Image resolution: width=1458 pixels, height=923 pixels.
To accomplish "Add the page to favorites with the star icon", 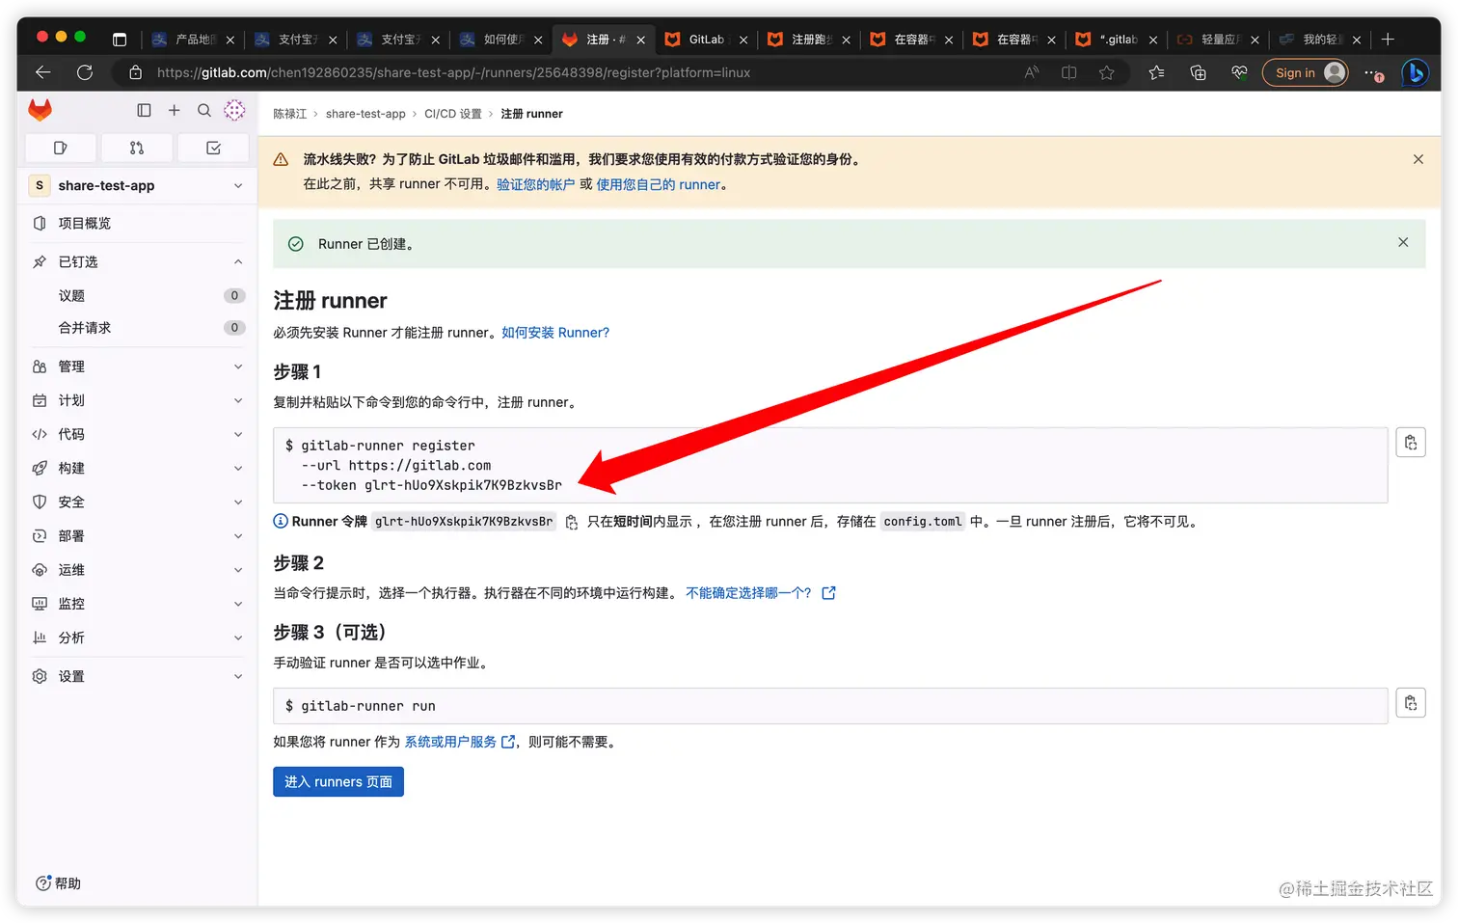I will pyautogui.click(x=1106, y=72).
